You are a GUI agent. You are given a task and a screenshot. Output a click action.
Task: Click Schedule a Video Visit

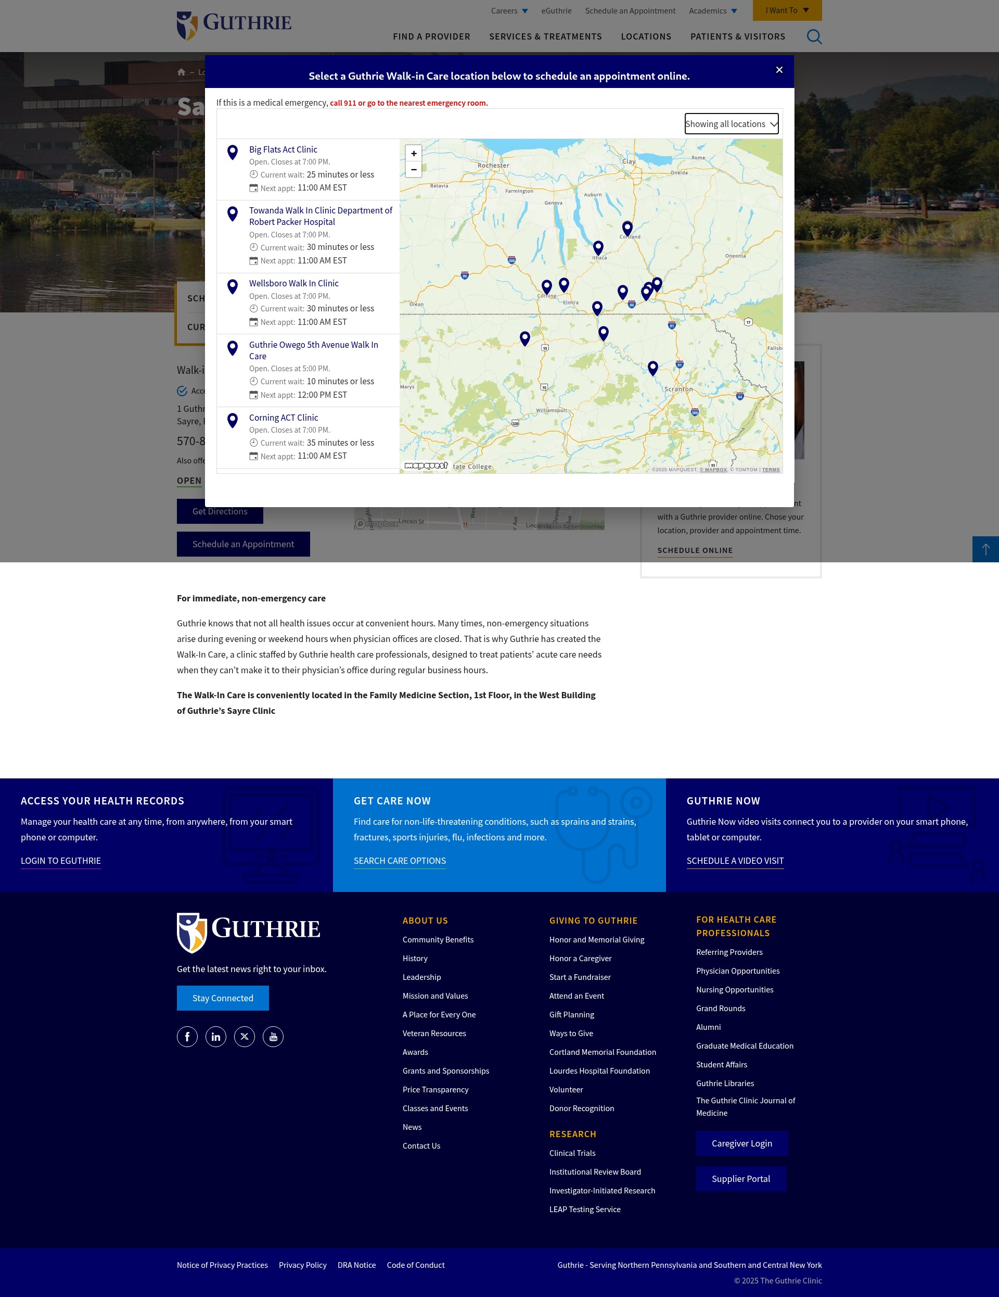[x=735, y=861]
